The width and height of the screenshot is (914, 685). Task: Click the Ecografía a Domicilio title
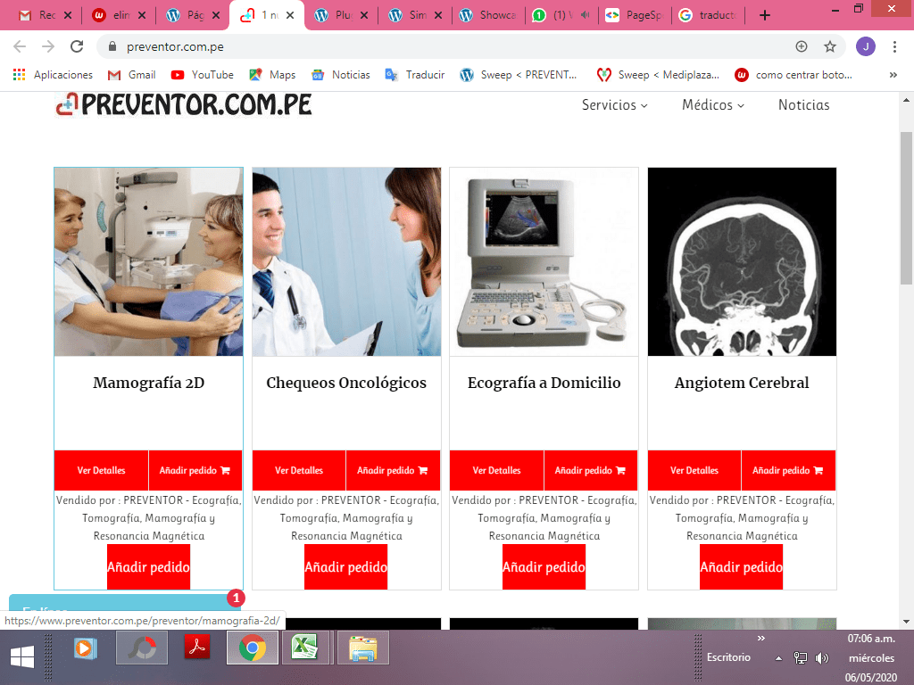tap(544, 383)
